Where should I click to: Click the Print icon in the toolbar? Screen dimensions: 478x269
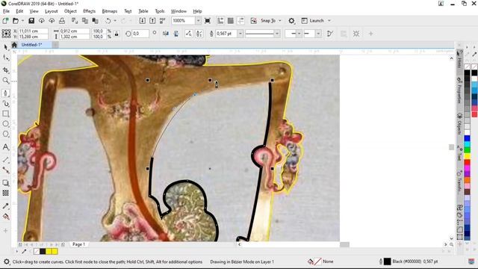point(62,21)
